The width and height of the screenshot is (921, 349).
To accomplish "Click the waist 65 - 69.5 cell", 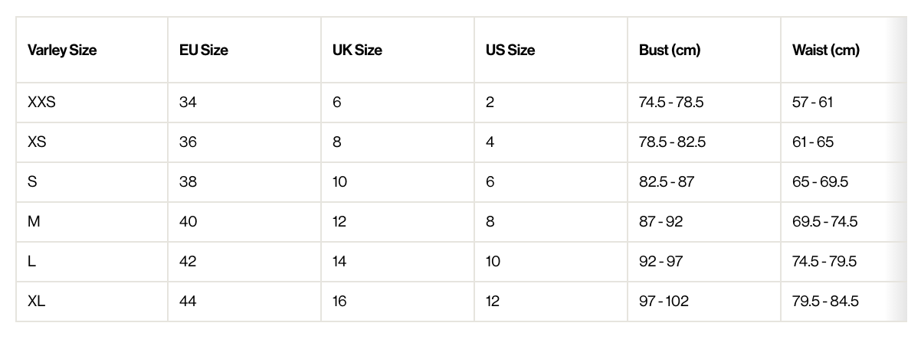I will 820,181.
